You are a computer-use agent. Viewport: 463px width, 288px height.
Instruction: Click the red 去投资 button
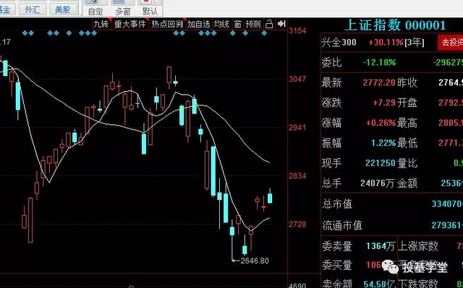[451, 43]
